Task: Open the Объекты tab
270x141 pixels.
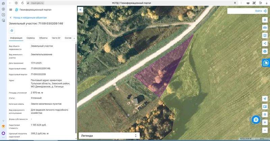Action: [x=43, y=38]
